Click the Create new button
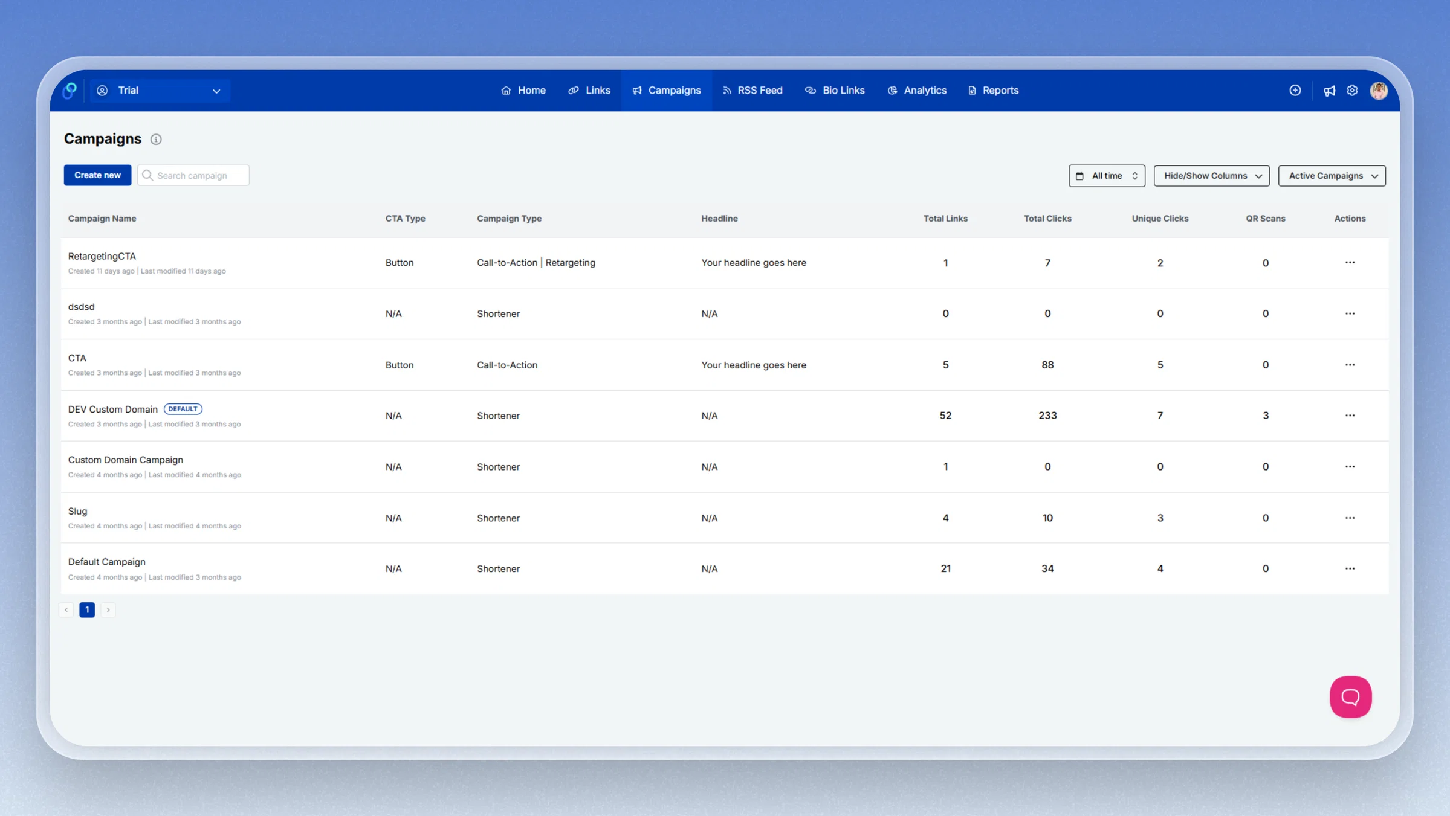The image size is (1450, 816). 97,175
